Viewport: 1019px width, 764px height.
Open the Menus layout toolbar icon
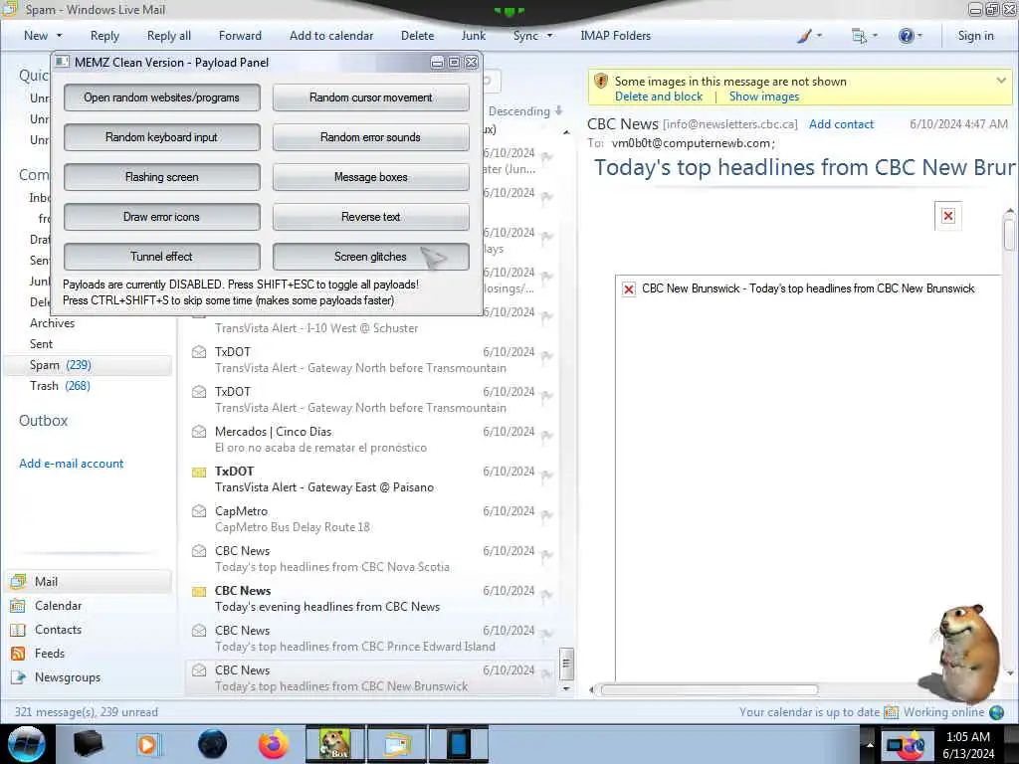tap(859, 37)
